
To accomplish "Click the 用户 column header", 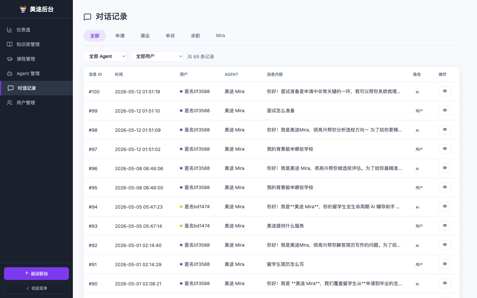I will (x=184, y=74).
